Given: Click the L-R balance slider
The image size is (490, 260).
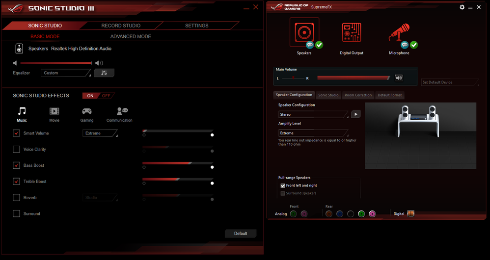Looking at the screenshot, I should [x=293, y=78].
